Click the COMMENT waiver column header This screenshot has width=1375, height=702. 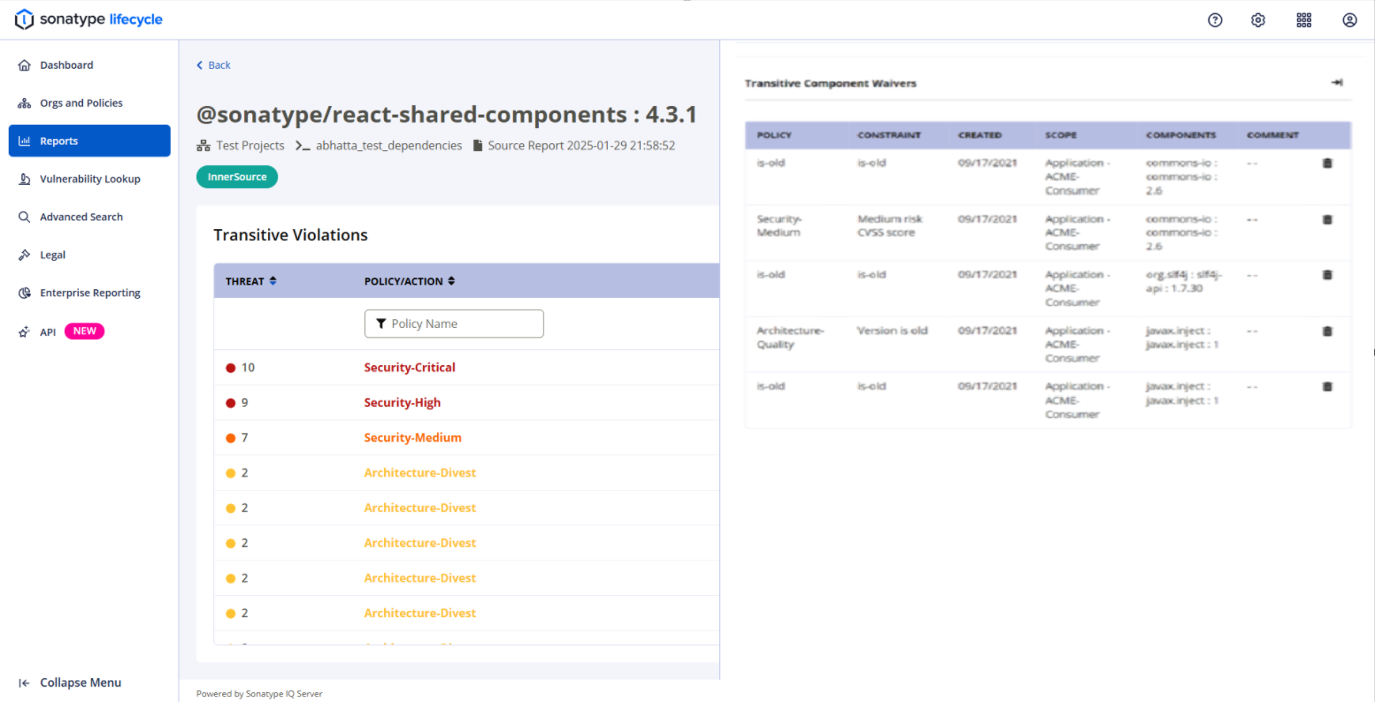click(1272, 135)
